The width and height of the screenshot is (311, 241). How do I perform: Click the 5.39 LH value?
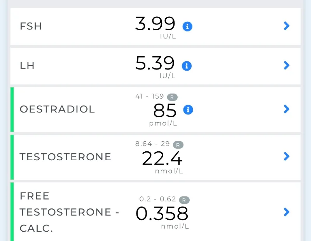coord(155,63)
